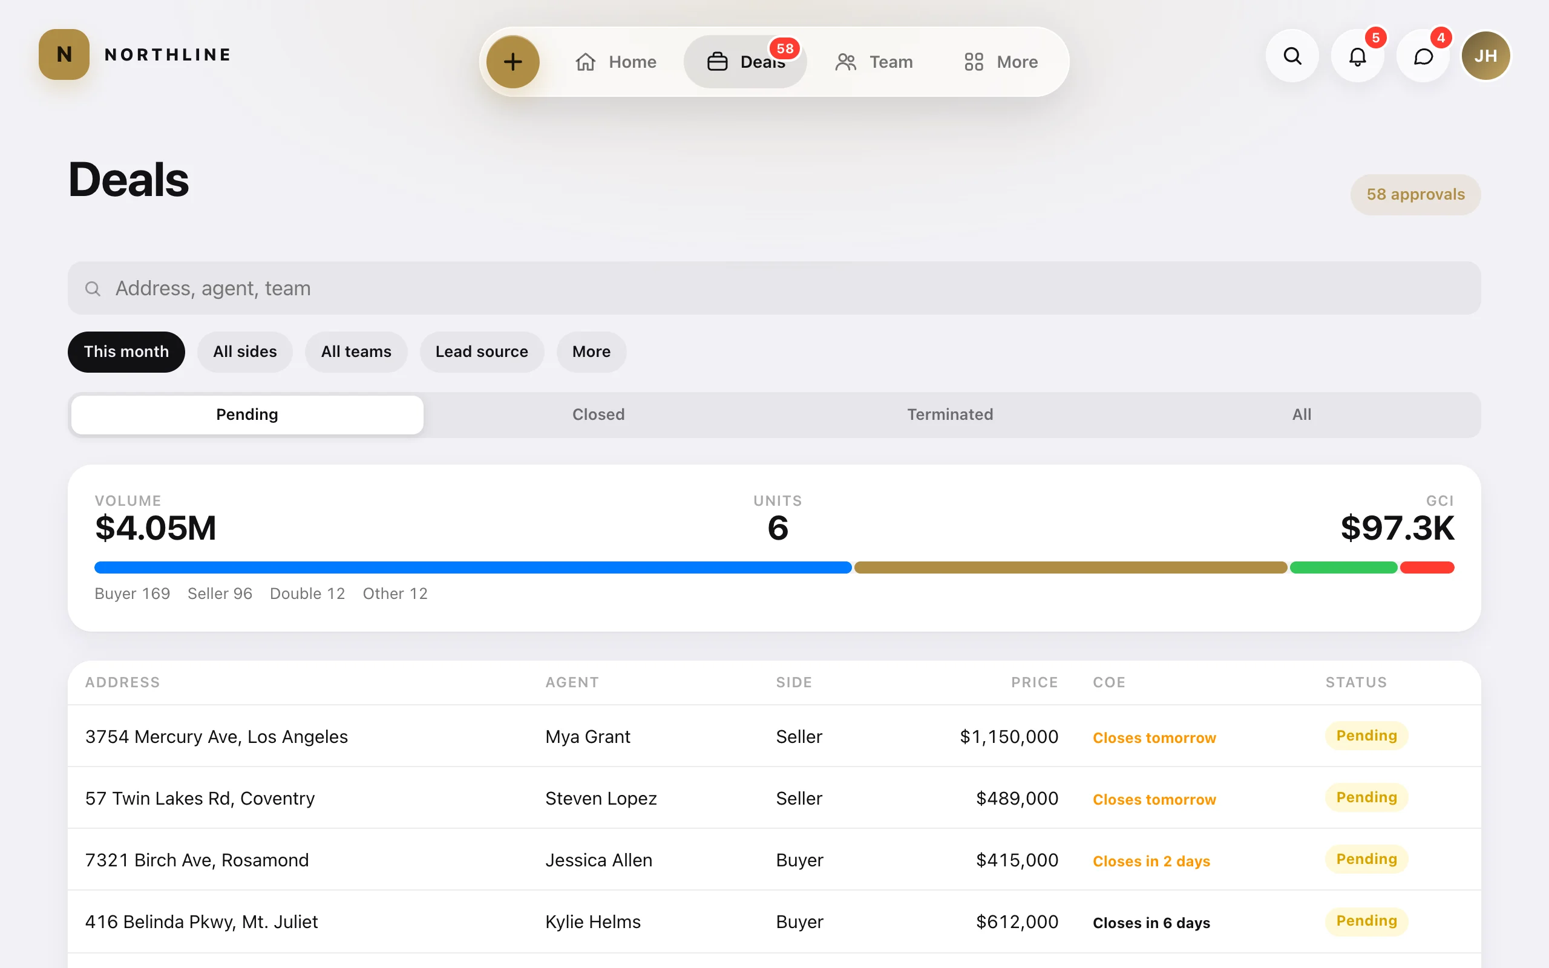The image size is (1549, 968).
Task: Switch to the Terminated tab
Action: click(950, 414)
